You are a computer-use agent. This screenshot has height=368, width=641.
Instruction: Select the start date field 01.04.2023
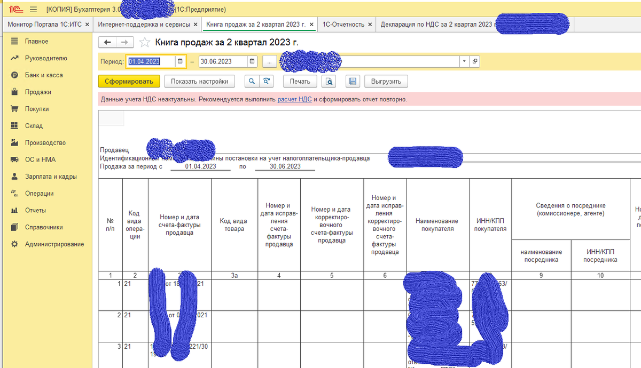point(151,62)
